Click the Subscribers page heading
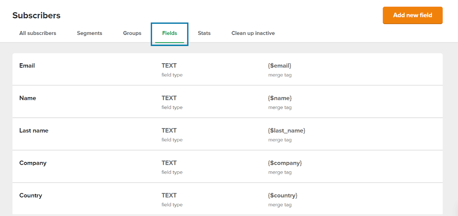 tap(36, 15)
